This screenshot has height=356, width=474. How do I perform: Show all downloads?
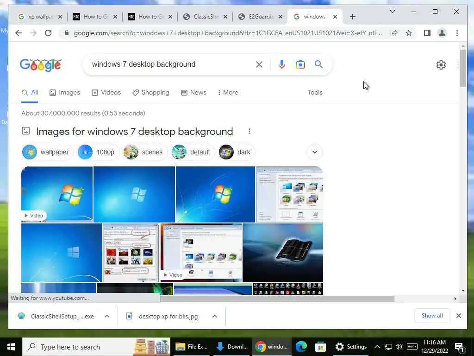pos(432,316)
